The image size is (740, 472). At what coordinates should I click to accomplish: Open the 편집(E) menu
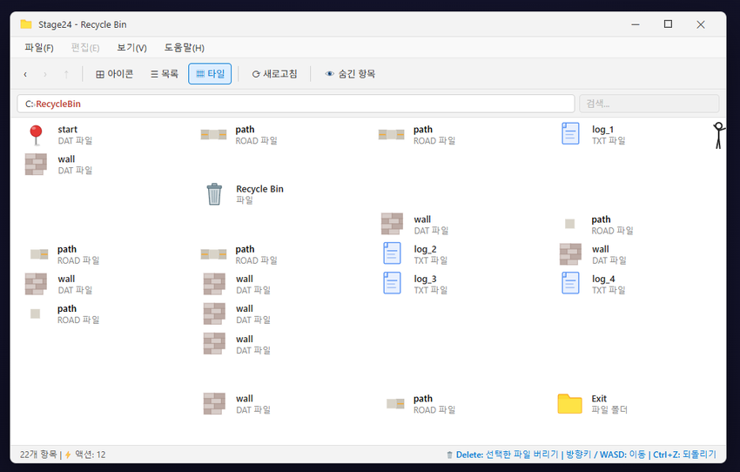tap(85, 48)
